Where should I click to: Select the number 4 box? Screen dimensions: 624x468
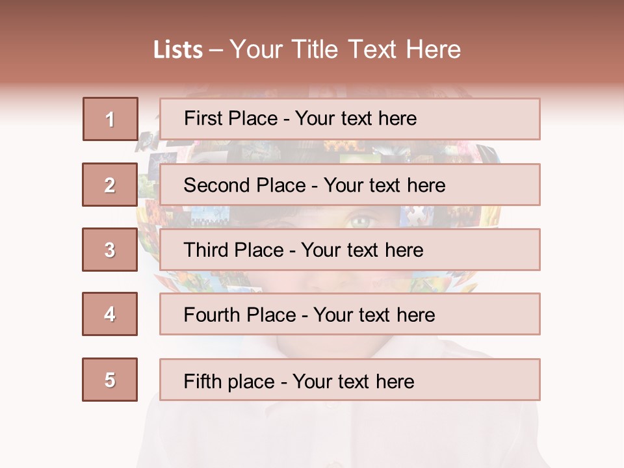pyautogui.click(x=110, y=314)
